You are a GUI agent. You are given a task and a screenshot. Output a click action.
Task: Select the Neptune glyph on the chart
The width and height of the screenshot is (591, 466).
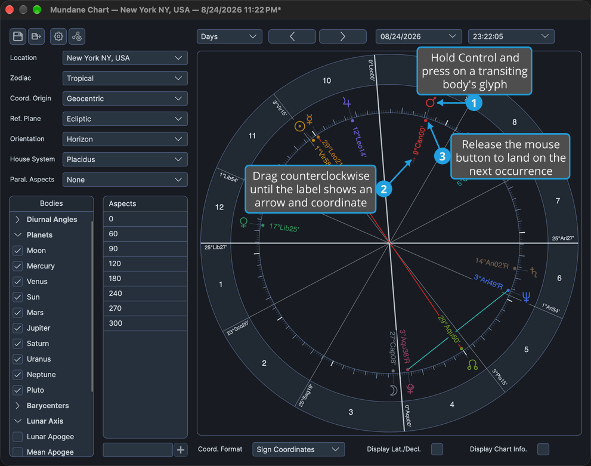[526, 297]
